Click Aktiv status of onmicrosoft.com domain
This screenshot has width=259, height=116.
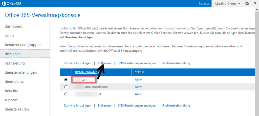pyautogui.click(x=138, y=87)
